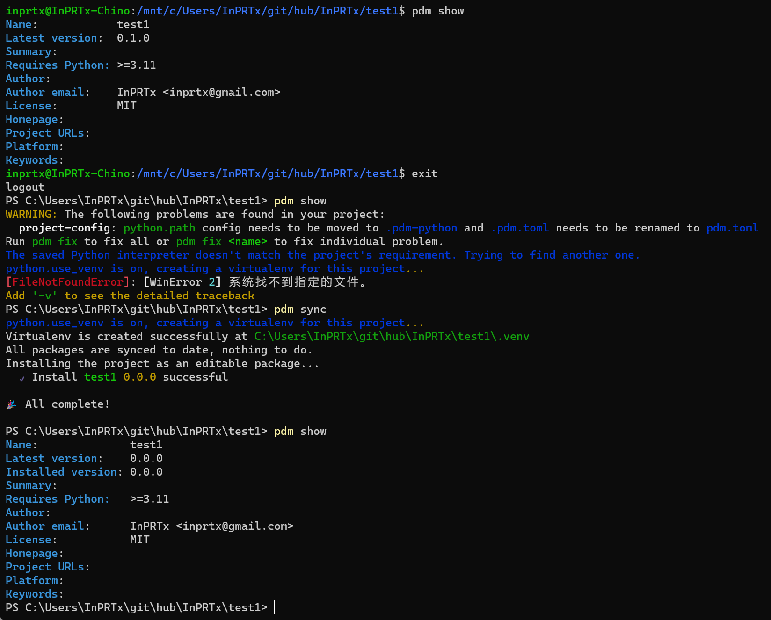Click the 'logout' text line
Screen dimensions: 771x620
pyautogui.click(x=25, y=187)
